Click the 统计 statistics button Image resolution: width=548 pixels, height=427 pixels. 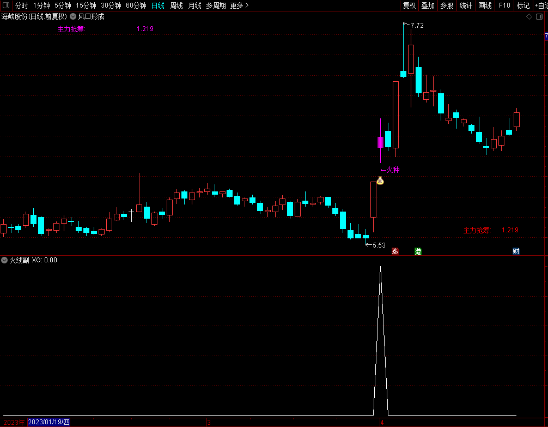pos(466,5)
